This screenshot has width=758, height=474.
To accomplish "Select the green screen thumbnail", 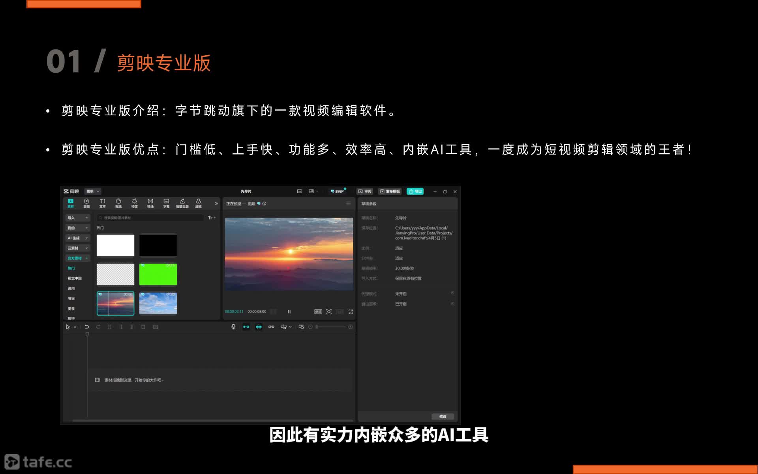I will 158,274.
